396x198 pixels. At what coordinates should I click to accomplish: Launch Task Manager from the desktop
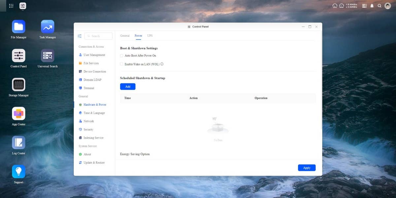pos(48,27)
